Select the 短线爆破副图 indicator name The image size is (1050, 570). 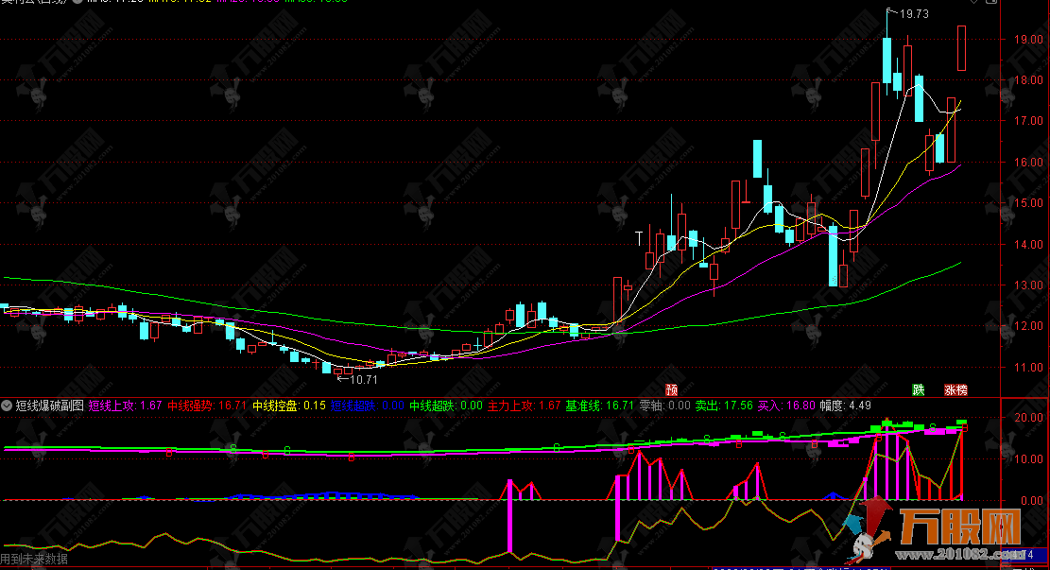point(50,406)
